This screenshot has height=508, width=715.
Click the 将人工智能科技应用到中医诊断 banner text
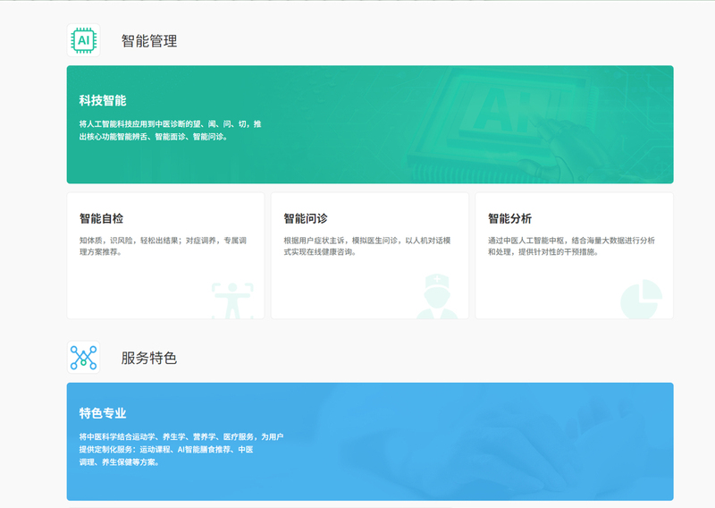click(x=170, y=130)
